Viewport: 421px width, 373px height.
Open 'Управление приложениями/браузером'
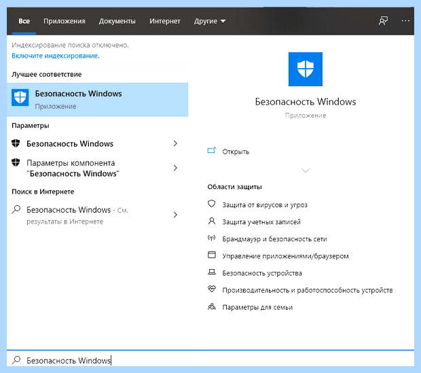click(285, 256)
